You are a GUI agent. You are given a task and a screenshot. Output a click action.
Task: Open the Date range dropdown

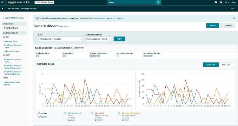tap(60, 39)
